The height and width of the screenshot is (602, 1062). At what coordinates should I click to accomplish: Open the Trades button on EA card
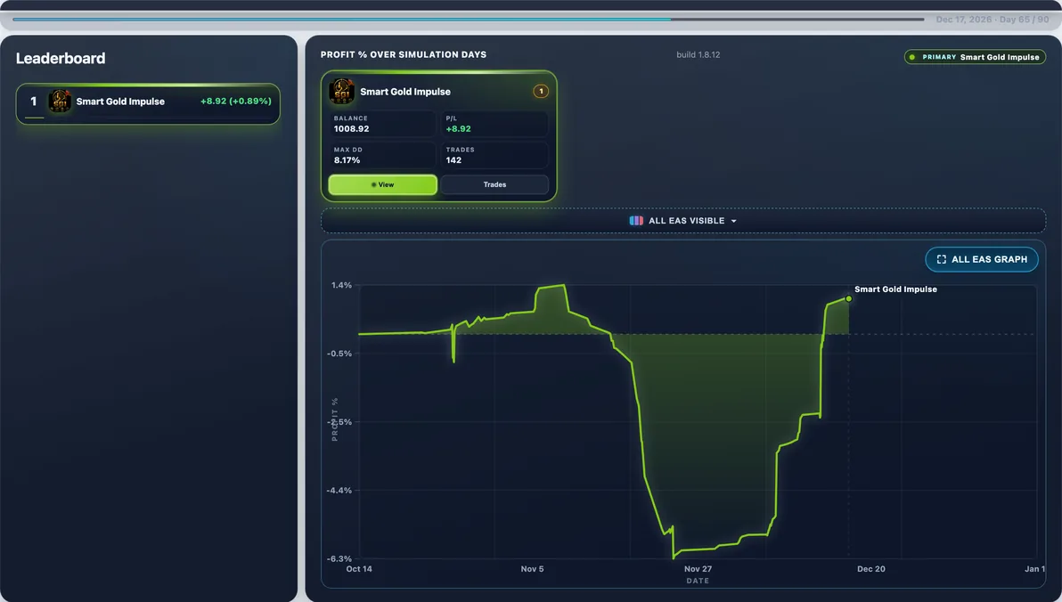[x=494, y=185]
